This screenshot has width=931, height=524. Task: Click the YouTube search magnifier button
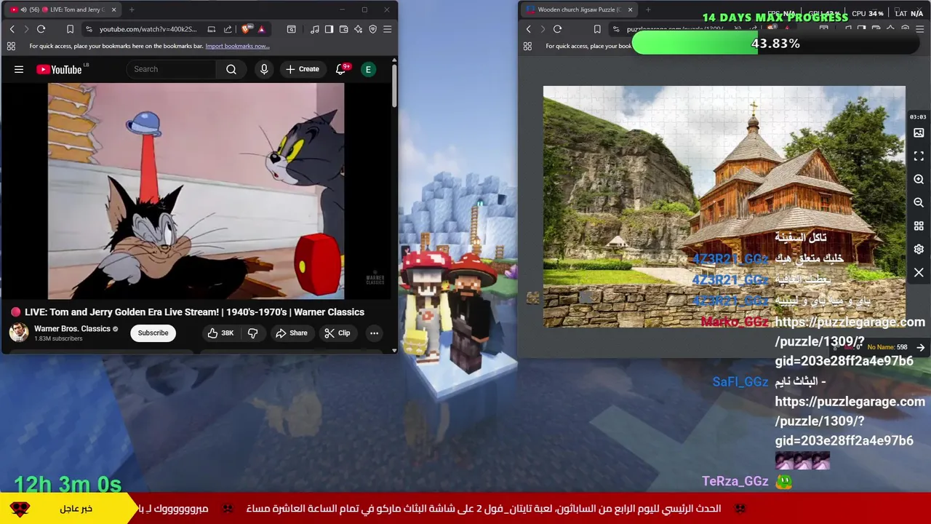tap(231, 69)
